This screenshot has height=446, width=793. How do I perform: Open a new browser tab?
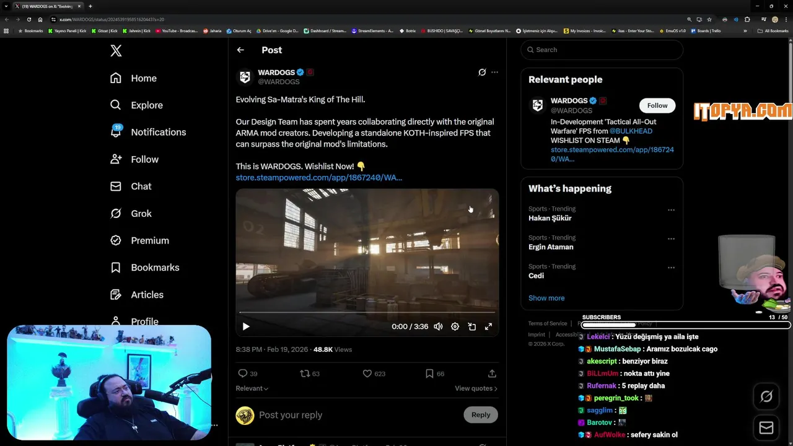point(90,6)
